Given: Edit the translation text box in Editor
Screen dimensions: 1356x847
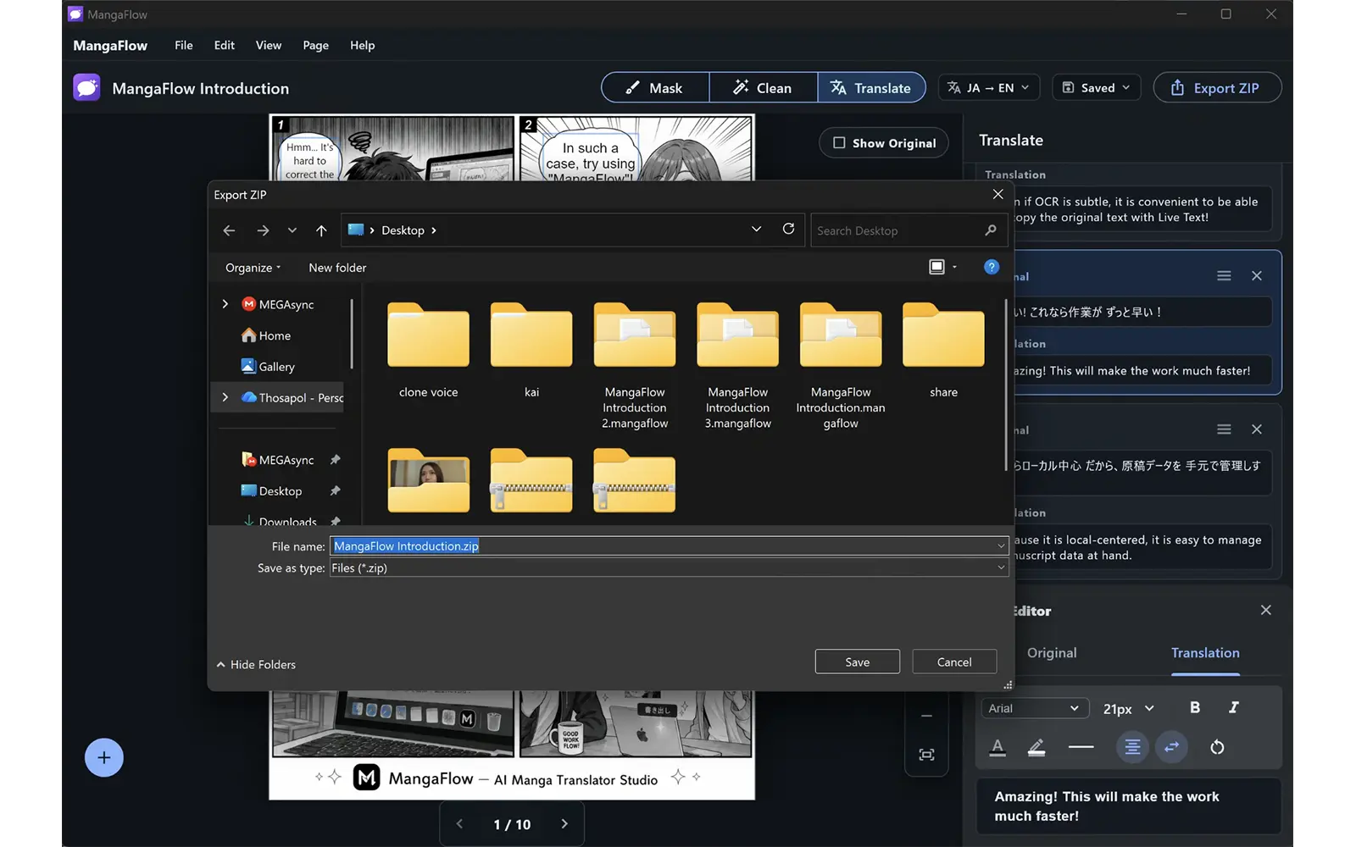Looking at the screenshot, I should coord(1128,806).
